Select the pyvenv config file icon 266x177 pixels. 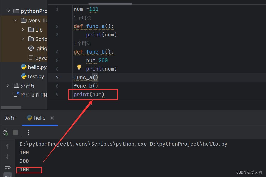point(31,58)
